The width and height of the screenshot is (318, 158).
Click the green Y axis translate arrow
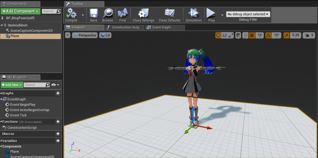pos(188,130)
